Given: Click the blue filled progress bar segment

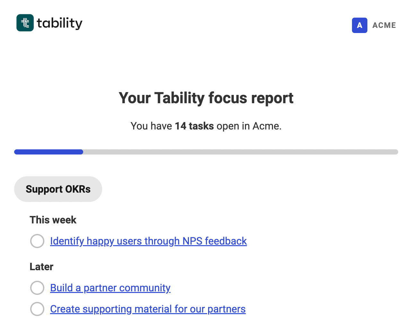Looking at the screenshot, I should point(48,152).
